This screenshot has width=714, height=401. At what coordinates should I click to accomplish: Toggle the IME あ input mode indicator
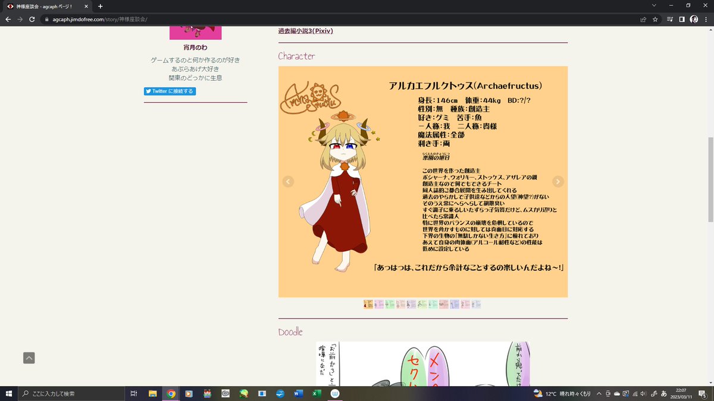[664, 393]
